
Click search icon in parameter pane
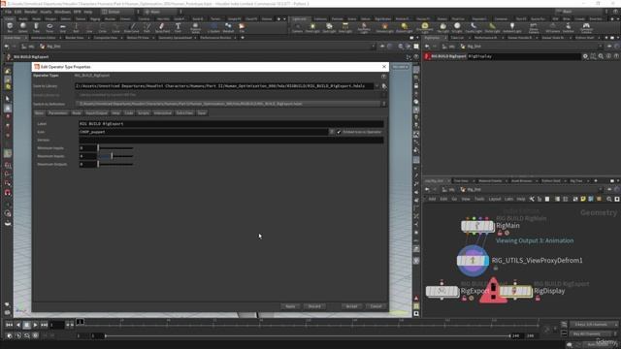pyautogui.click(x=601, y=56)
